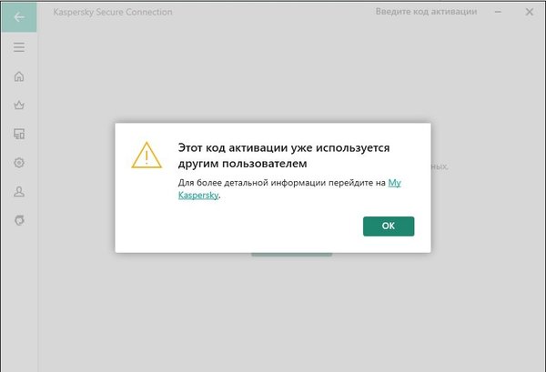
Task: Close the Kaspersky Secure Connection window
Action: pyautogui.click(x=530, y=12)
